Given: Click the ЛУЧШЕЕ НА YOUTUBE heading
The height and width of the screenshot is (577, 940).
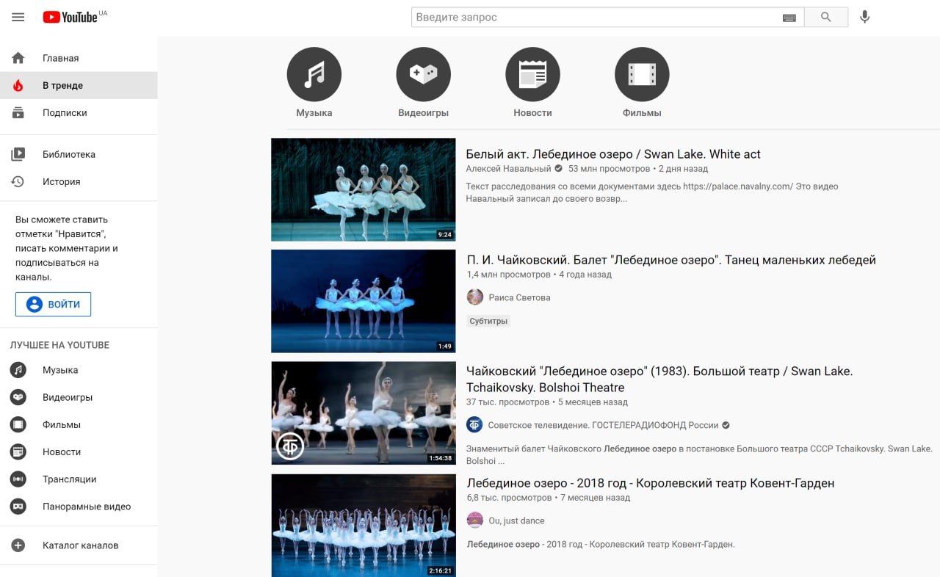Looking at the screenshot, I should pyautogui.click(x=59, y=345).
